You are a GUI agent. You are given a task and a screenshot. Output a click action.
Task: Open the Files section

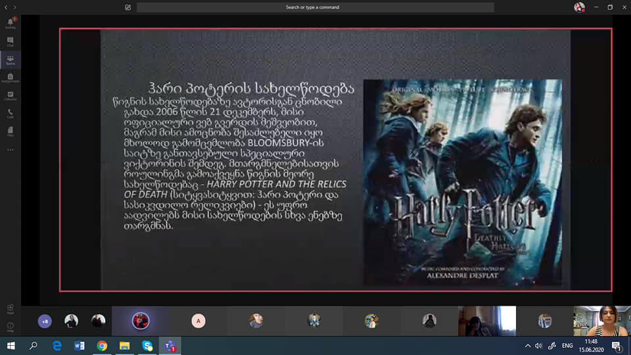point(11,131)
